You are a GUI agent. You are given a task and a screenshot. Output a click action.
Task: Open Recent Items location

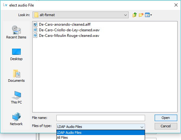16,32
